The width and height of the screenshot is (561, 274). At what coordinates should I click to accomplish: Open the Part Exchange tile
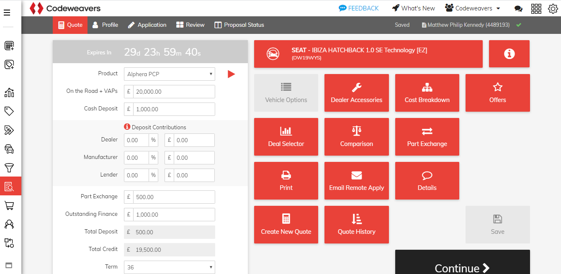pyautogui.click(x=427, y=137)
